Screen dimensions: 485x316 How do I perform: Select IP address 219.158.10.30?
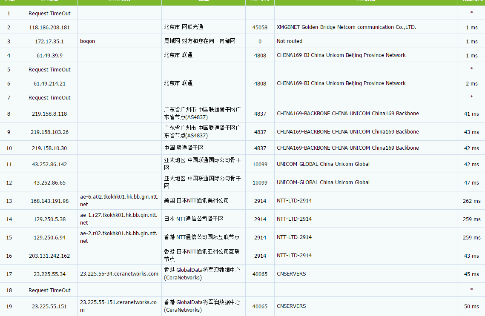pos(49,148)
